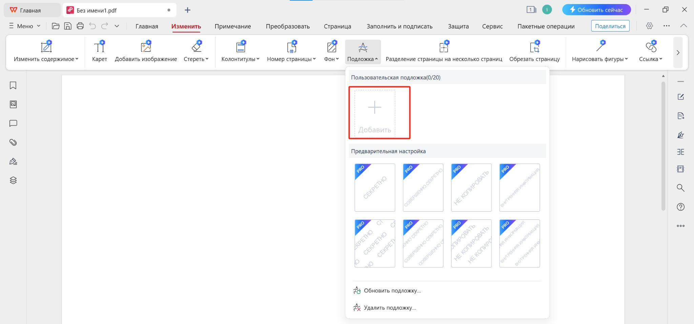This screenshot has height=324, width=694.
Task: Click the Поделиться button
Action: click(x=610, y=26)
